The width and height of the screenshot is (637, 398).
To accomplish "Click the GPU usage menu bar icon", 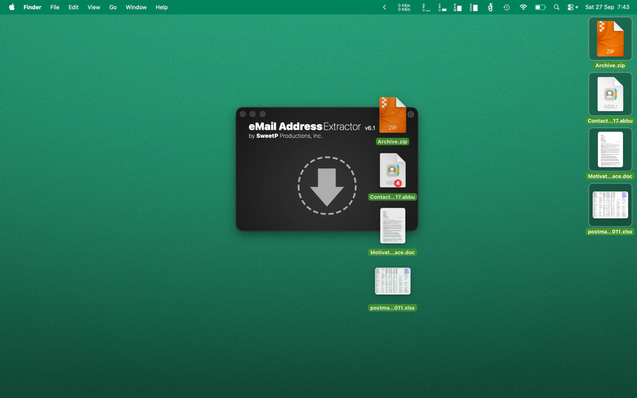I will tap(426, 7).
